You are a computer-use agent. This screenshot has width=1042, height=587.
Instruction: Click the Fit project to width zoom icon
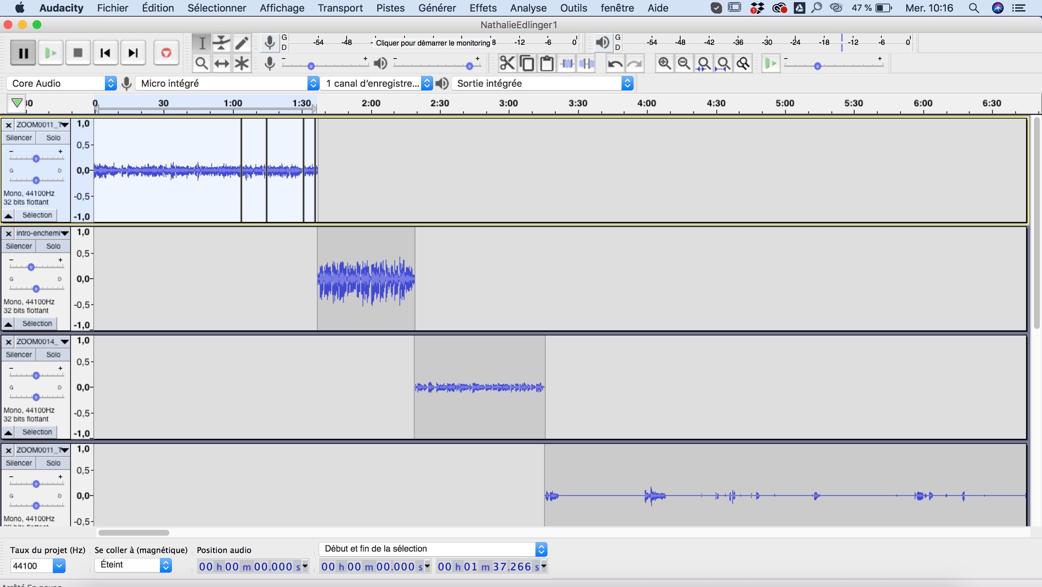coord(723,63)
